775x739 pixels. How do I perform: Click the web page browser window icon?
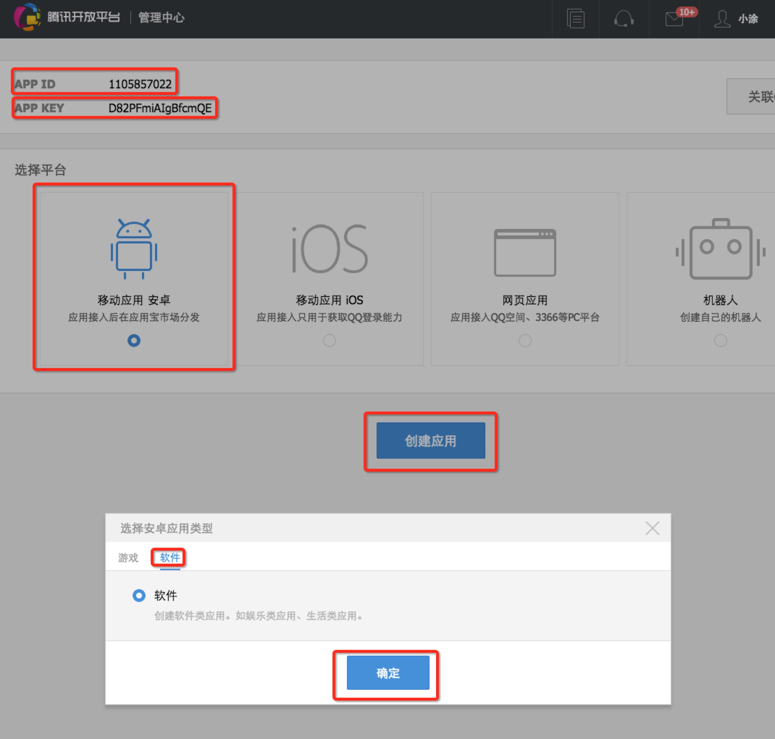525,252
